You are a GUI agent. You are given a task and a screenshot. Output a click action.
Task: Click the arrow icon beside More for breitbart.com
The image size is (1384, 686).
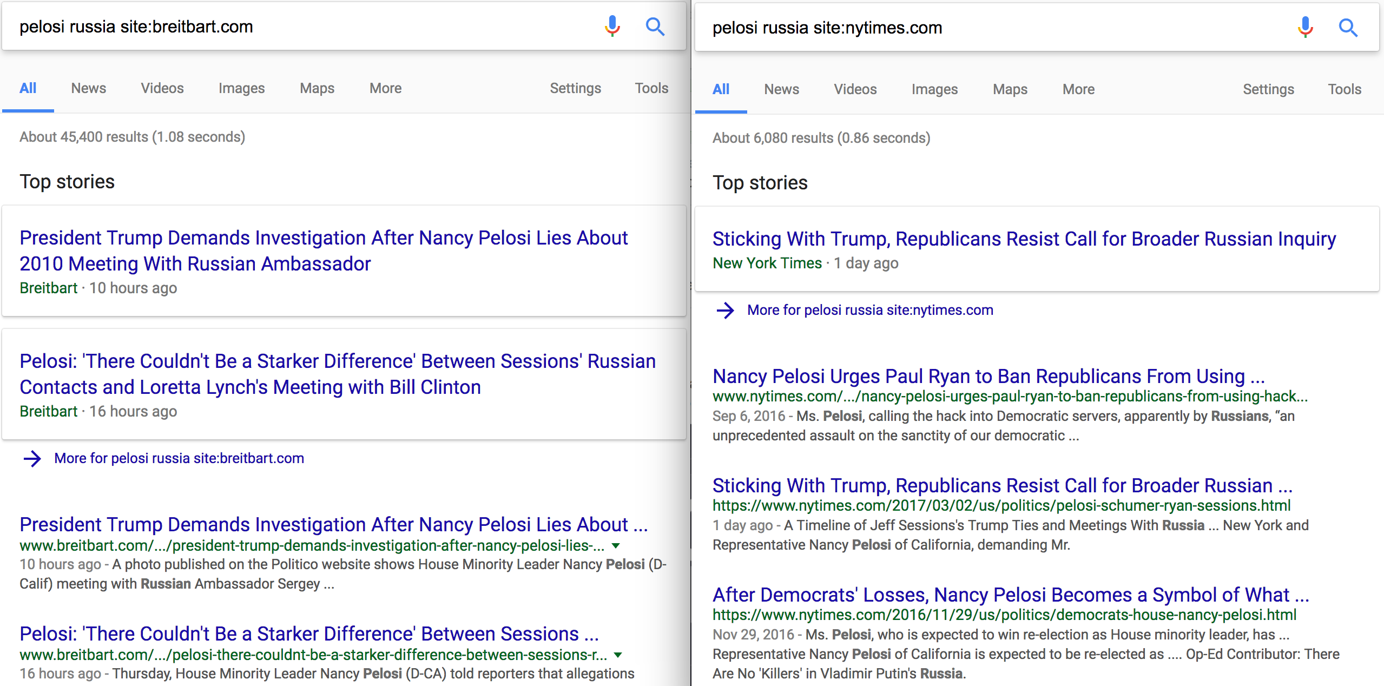point(32,458)
